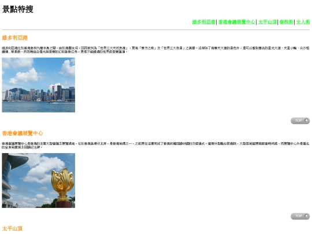This screenshot has width=312, height=234.
Task: Open the green link between 太平山頂 and 女人街
Action: tap(287, 22)
